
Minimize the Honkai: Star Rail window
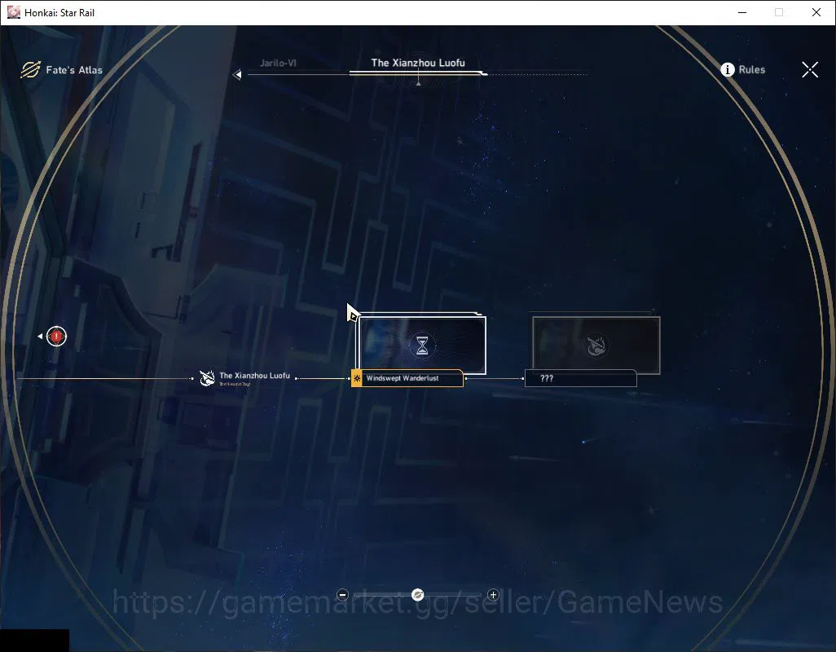point(742,12)
